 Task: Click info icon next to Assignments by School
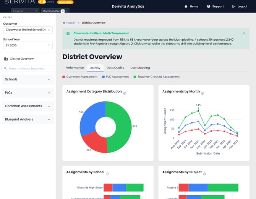pyautogui.click(x=107, y=174)
